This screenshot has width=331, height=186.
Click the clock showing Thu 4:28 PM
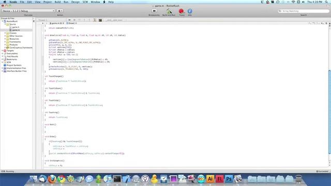tap(314, 2)
